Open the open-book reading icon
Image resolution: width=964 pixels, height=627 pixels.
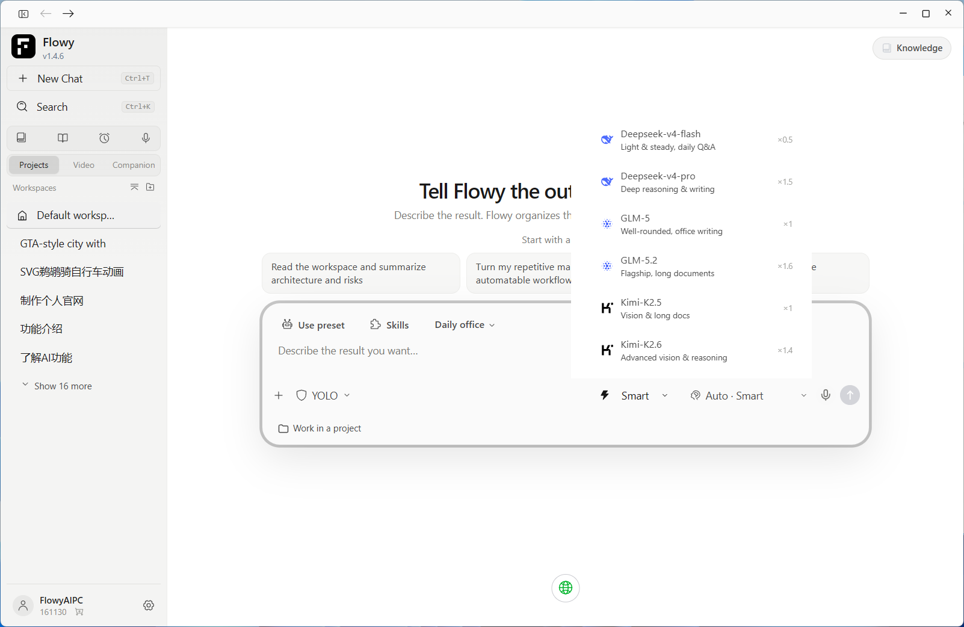(63, 138)
